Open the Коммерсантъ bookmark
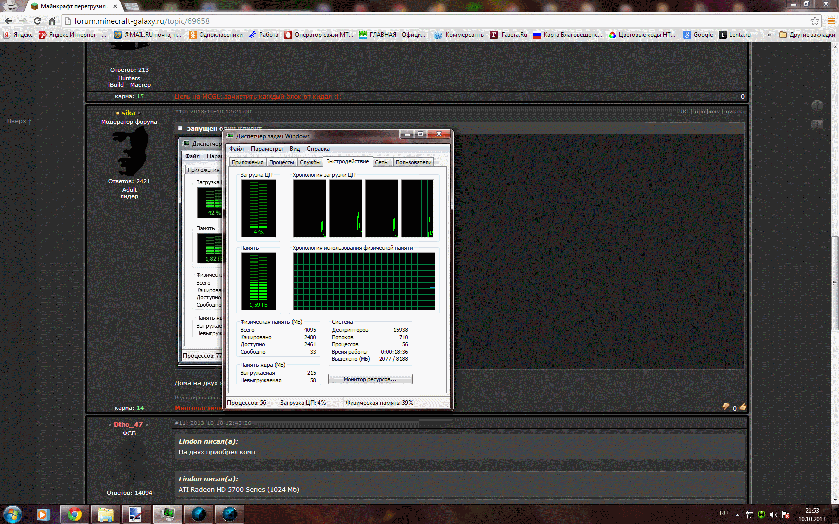Viewport: 839px width, 524px height. point(459,35)
